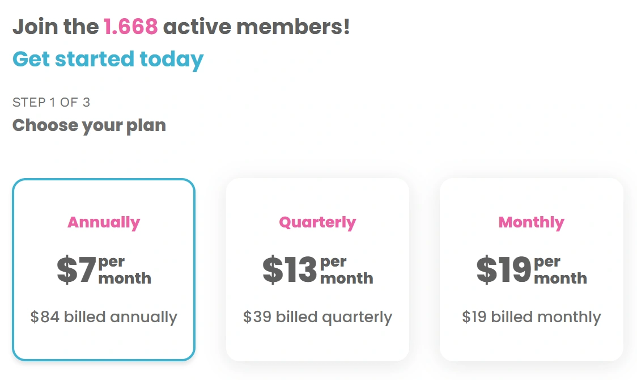637x380 pixels.
Task: Click the 'Get started today' heading link
Action: point(108,59)
